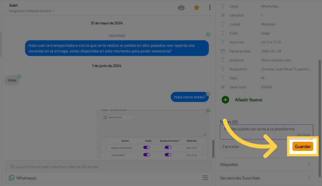Click the green plus Añadir Nuevo icon

(225, 100)
